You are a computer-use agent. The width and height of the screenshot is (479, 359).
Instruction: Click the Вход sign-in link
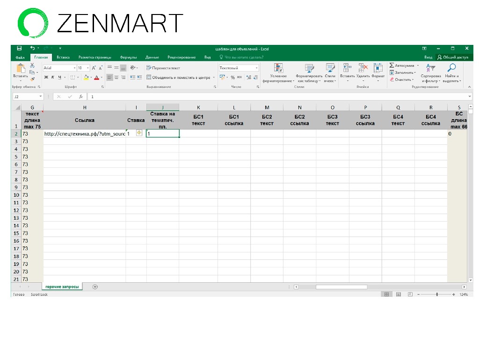(428, 57)
